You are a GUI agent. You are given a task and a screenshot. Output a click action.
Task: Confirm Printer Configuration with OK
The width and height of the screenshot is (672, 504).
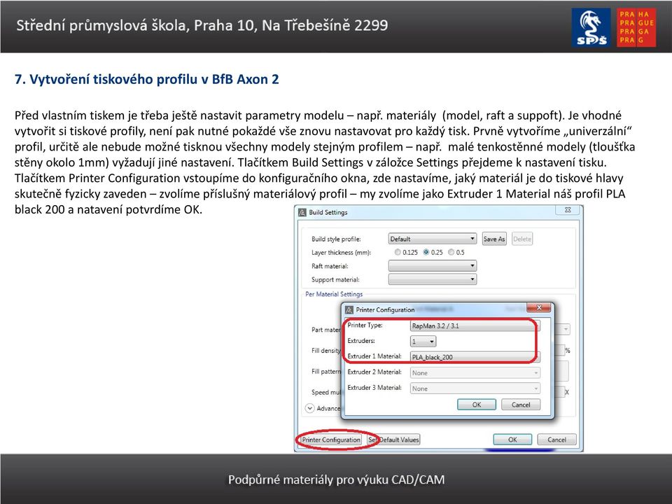coord(477,405)
